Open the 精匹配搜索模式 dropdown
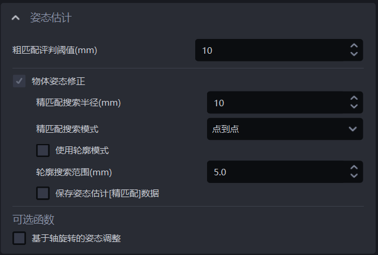 (285, 129)
